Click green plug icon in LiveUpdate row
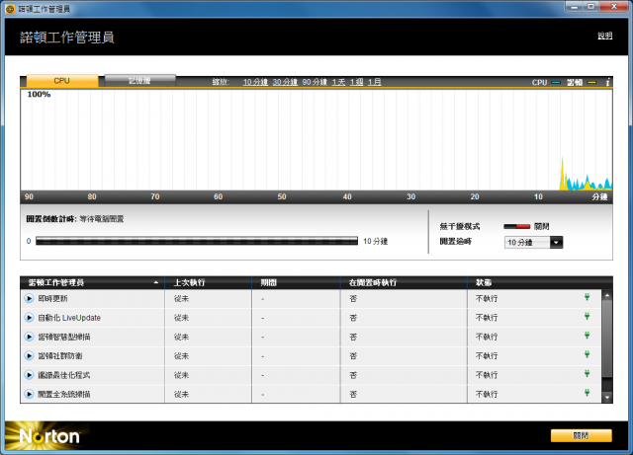 (x=587, y=317)
